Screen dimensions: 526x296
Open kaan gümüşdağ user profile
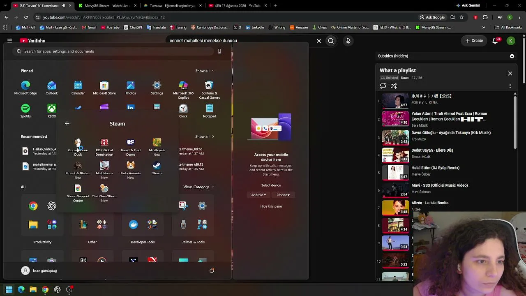point(39,271)
